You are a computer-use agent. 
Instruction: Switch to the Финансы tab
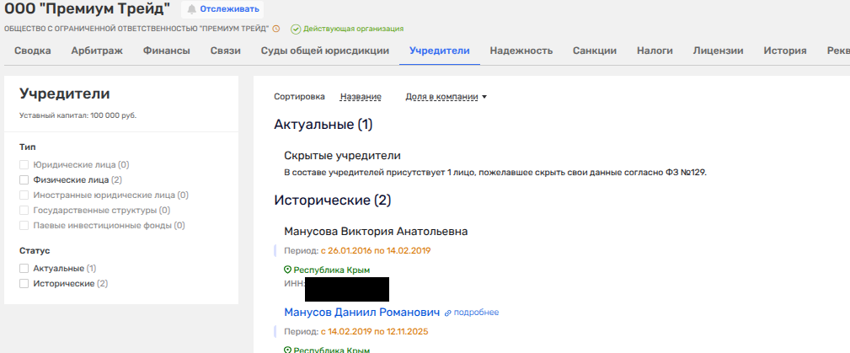(x=166, y=51)
